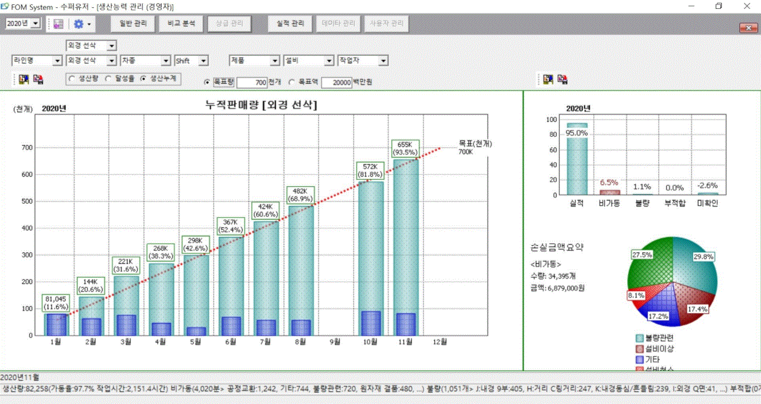
Task: Choose the 목표액 radio button
Action: click(291, 82)
